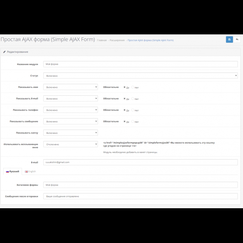Viewport: 243px width, 243px height.
Task: Click the back arrow icon button
Action: pyautogui.click(x=237, y=40)
